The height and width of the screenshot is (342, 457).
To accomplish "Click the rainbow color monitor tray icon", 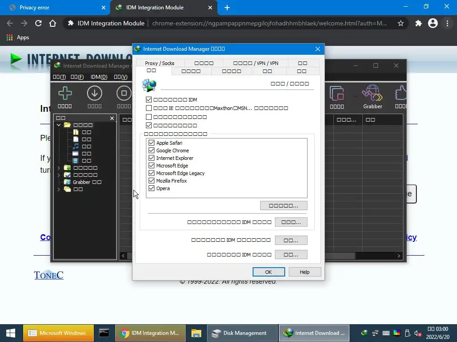I will click(397, 333).
